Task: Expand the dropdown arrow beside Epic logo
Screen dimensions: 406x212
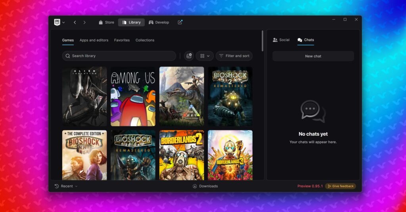Action: (x=64, y=23)
